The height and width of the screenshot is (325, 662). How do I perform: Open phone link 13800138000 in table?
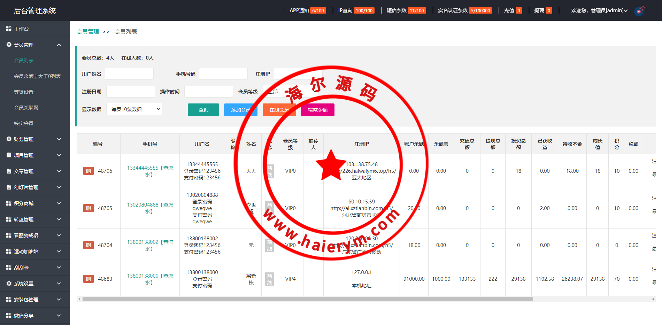[x=143, y=276]
